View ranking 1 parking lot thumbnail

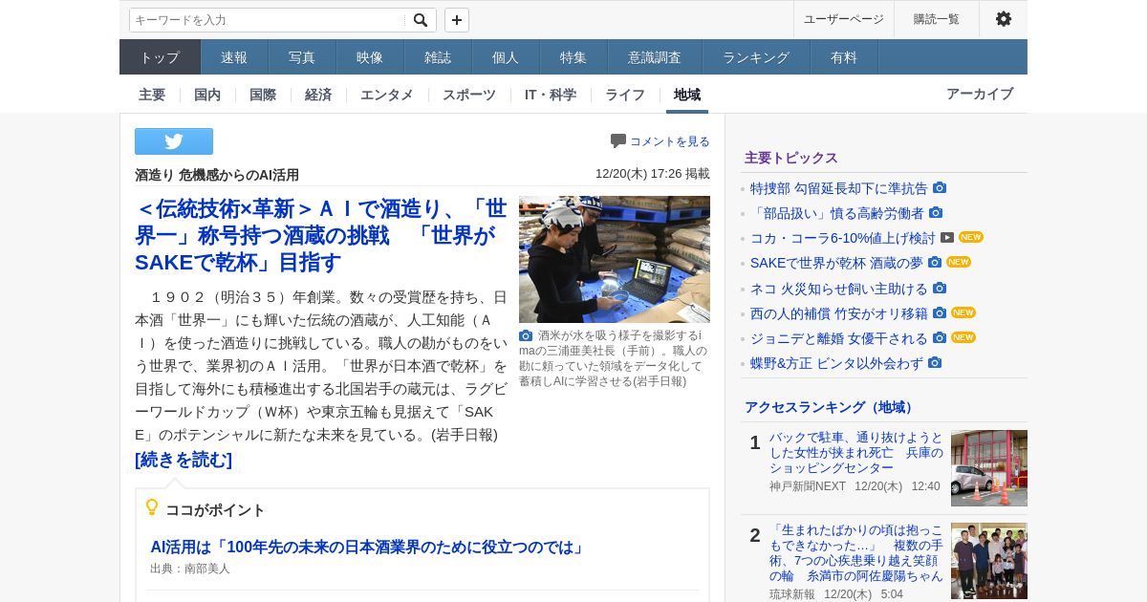(x=989, y=468)
